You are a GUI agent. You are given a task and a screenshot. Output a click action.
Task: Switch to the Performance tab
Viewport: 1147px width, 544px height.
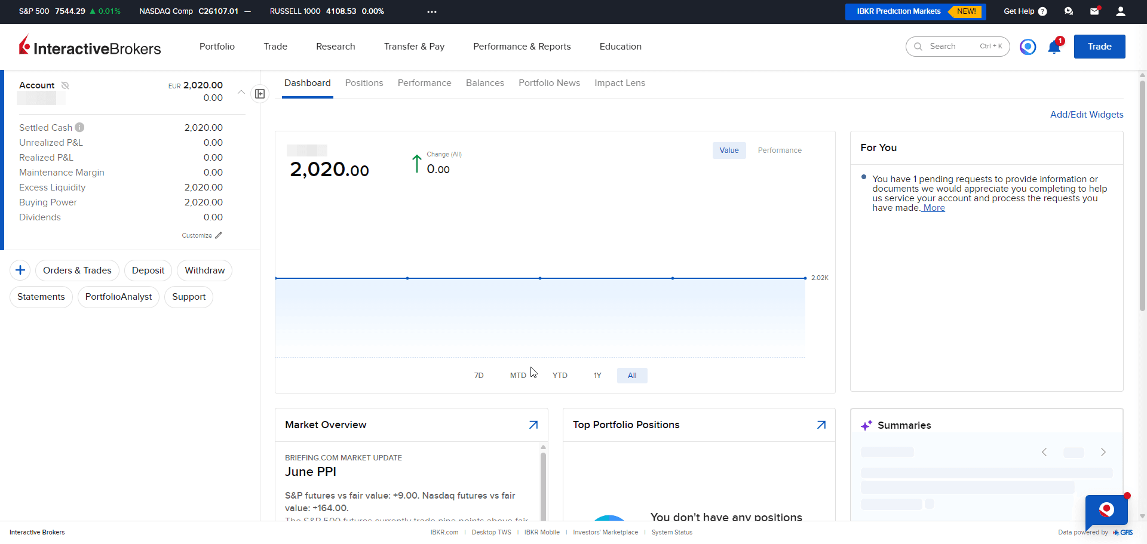tap(425, 83)
